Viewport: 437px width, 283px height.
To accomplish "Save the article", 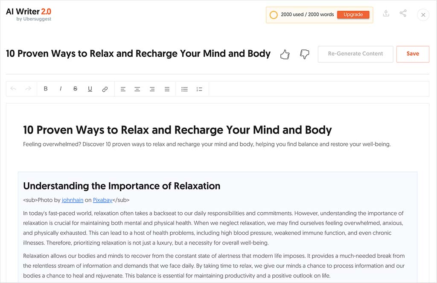I will pos(412,54).
